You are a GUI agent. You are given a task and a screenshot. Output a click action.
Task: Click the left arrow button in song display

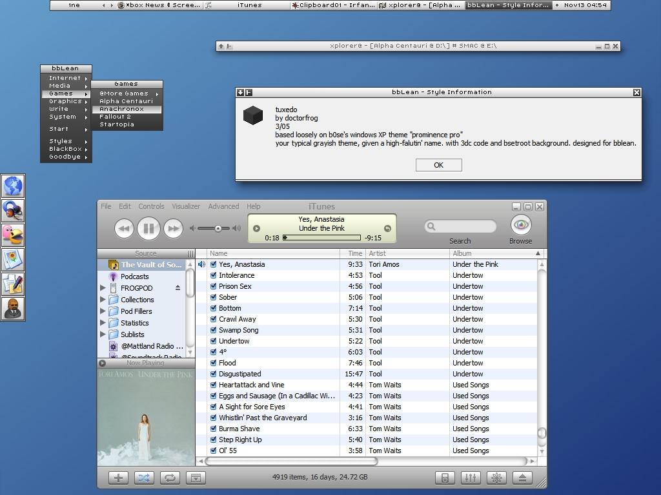[256, 229]
